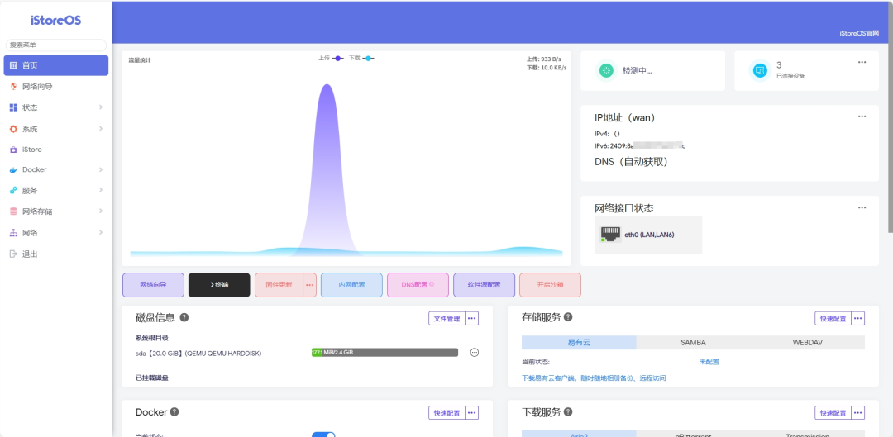The width and height of the screenshot is (893, 437).
Task: Click the 上传 legend marker
Action: click(337, 58)
